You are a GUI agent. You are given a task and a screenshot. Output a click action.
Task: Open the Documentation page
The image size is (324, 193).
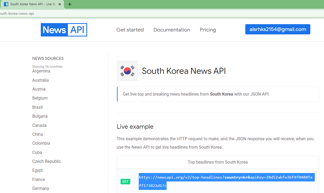[172, 30]
